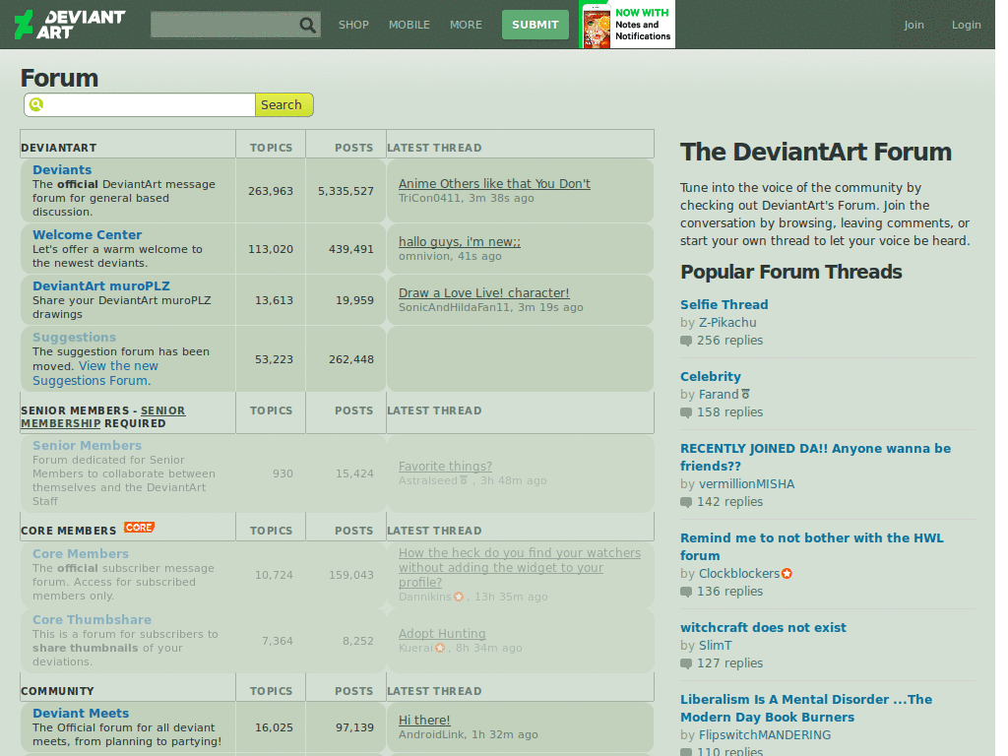Visit Z-Pikachu's profile
The width and height of the screenshot is (1008, 756).
pyautogui.click(x=727, y=323)
